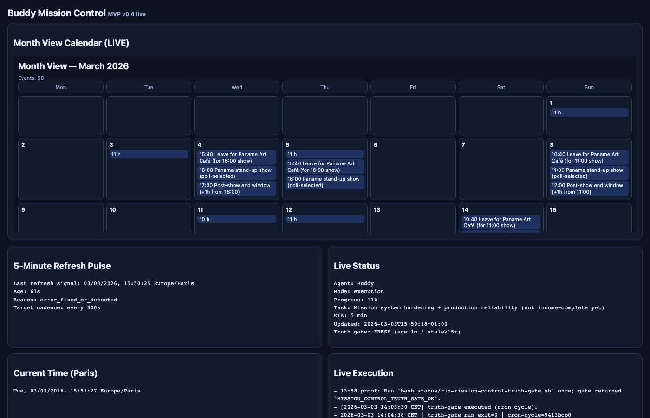Select the 11 h event on March 3

149,154
